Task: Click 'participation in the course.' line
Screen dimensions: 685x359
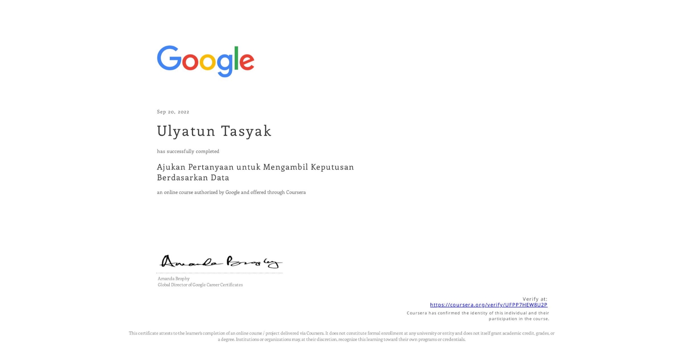Action: tap(519, 319)
